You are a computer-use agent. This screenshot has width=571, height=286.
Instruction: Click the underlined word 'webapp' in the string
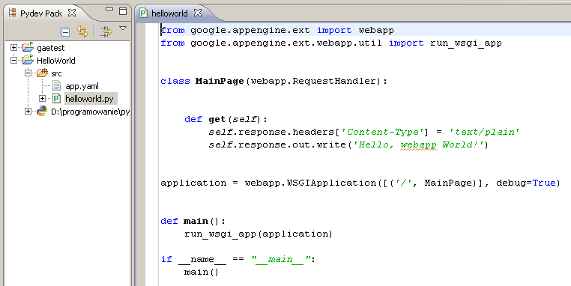[418, 144]
